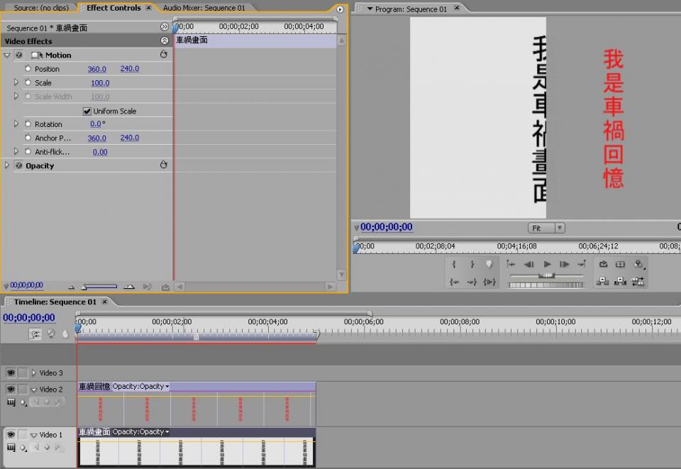Click the Set In Point brace icon
This screenshot has width=681, height=469.
point(454,265)
